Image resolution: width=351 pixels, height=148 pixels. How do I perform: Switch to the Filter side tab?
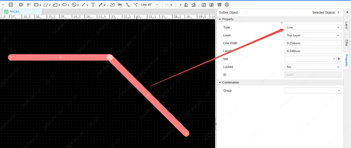[x=346, y=43]
